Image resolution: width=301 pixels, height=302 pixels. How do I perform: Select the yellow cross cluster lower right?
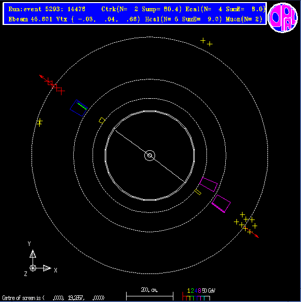coord(246,223)
